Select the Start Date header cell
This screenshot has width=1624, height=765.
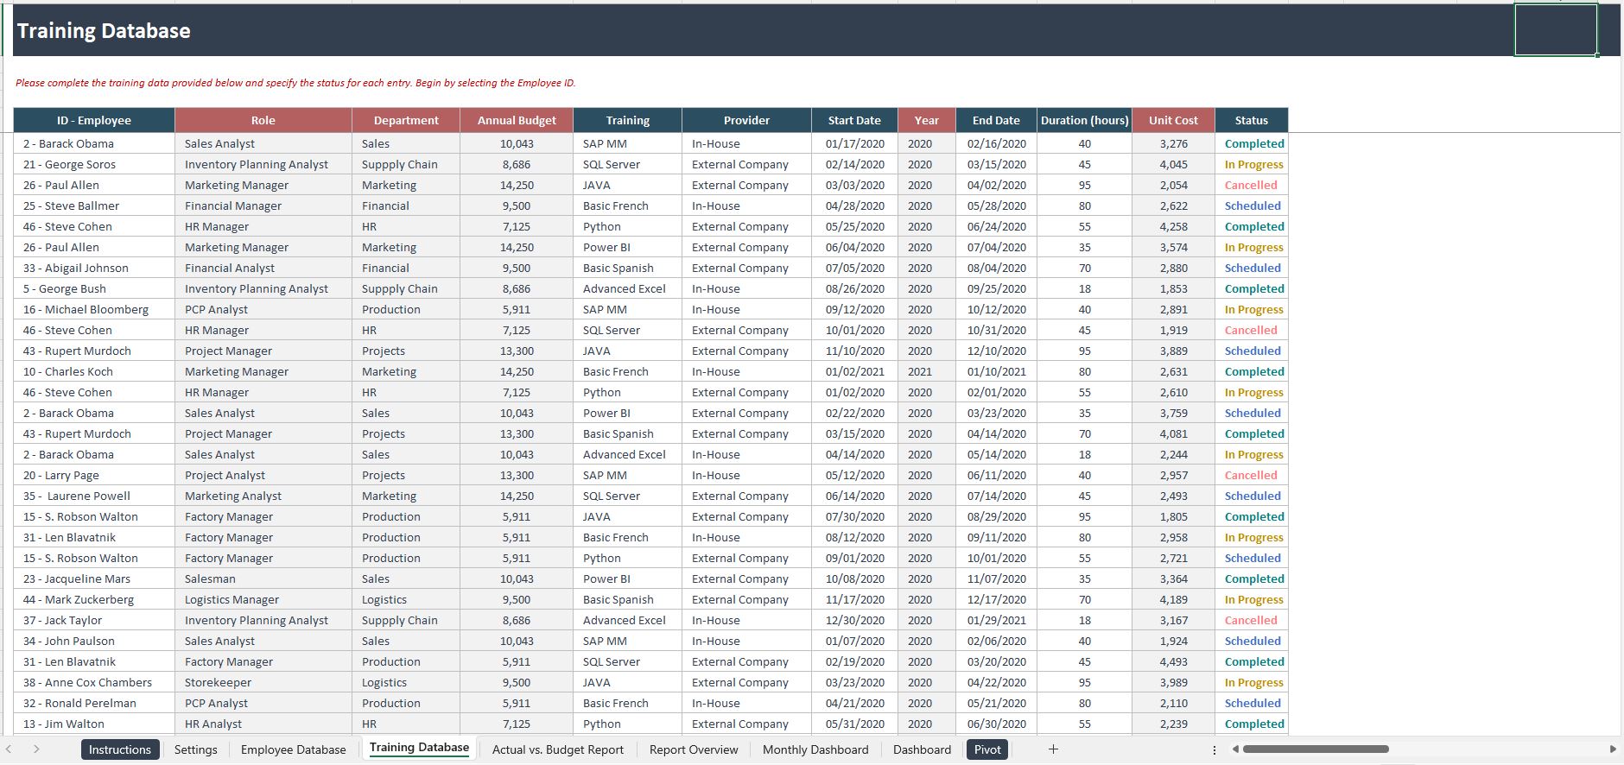[x=854, y=120]
